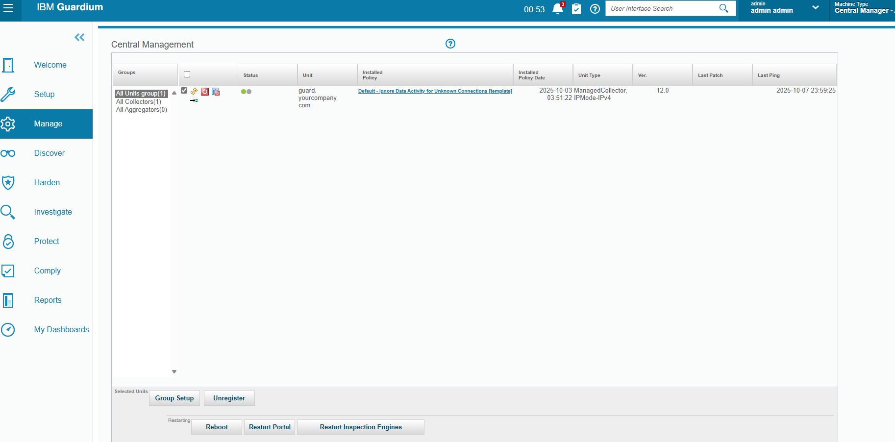Select the All Units group(1) entry
The height and width of the screenshot is (442, 895).
pyautogui.click(x=141, y=94)
